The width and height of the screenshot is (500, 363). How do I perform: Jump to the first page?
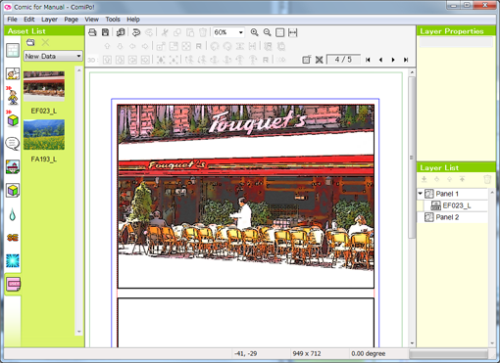[x=368, y=60]
